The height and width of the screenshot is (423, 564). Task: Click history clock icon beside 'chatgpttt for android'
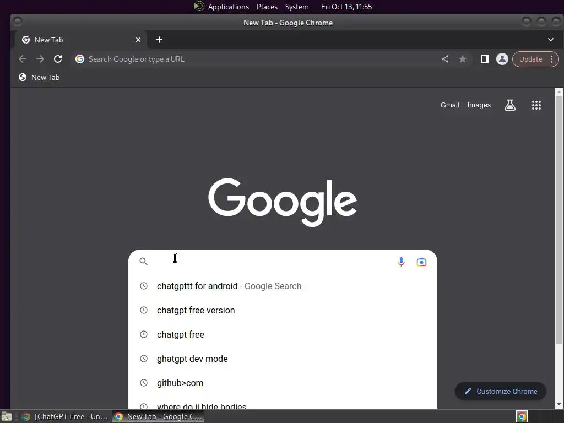coord(144,286)
